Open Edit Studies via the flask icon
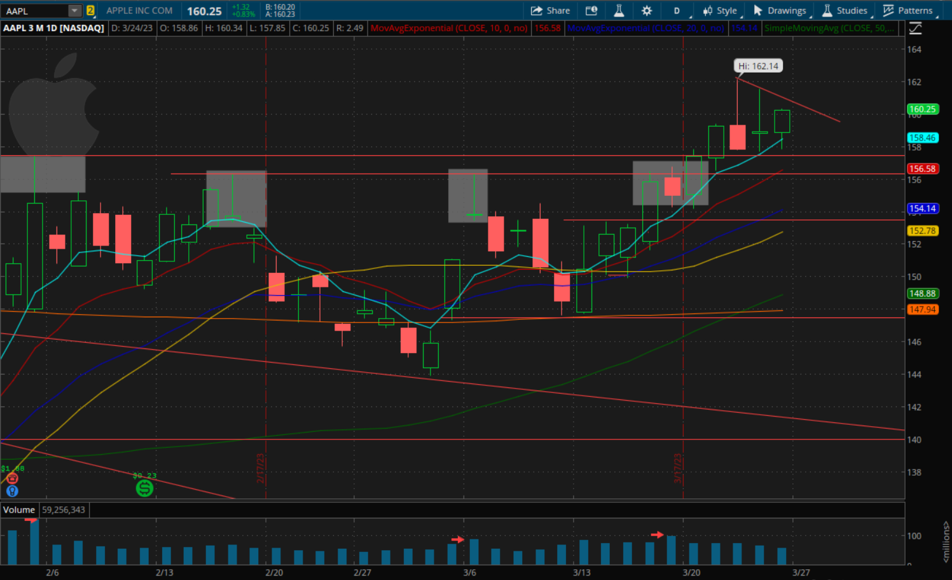 (x=619, y=11)
